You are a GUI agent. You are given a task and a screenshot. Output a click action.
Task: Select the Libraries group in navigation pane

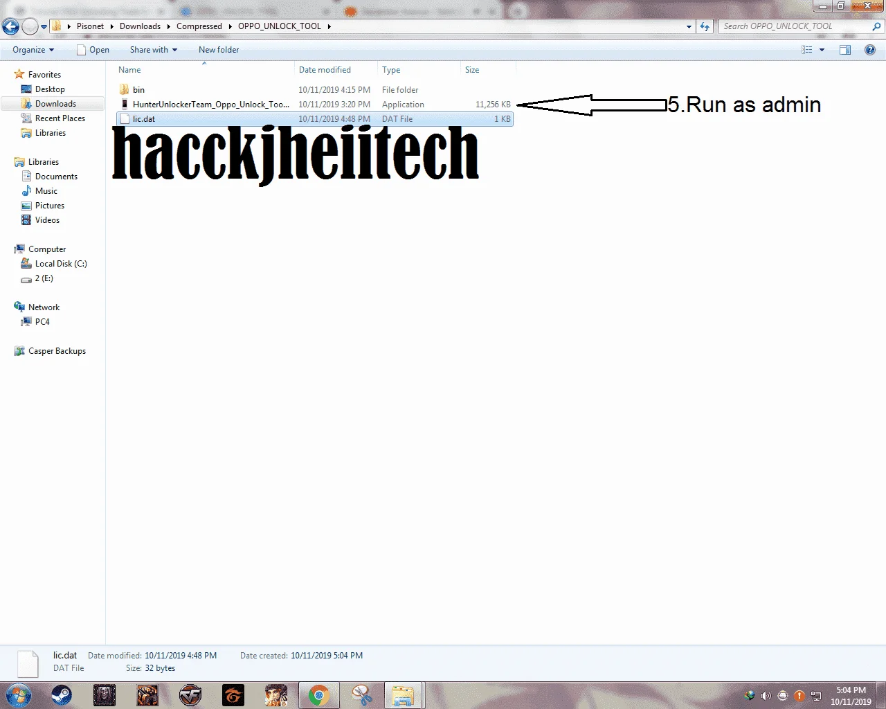click(44, 162)
